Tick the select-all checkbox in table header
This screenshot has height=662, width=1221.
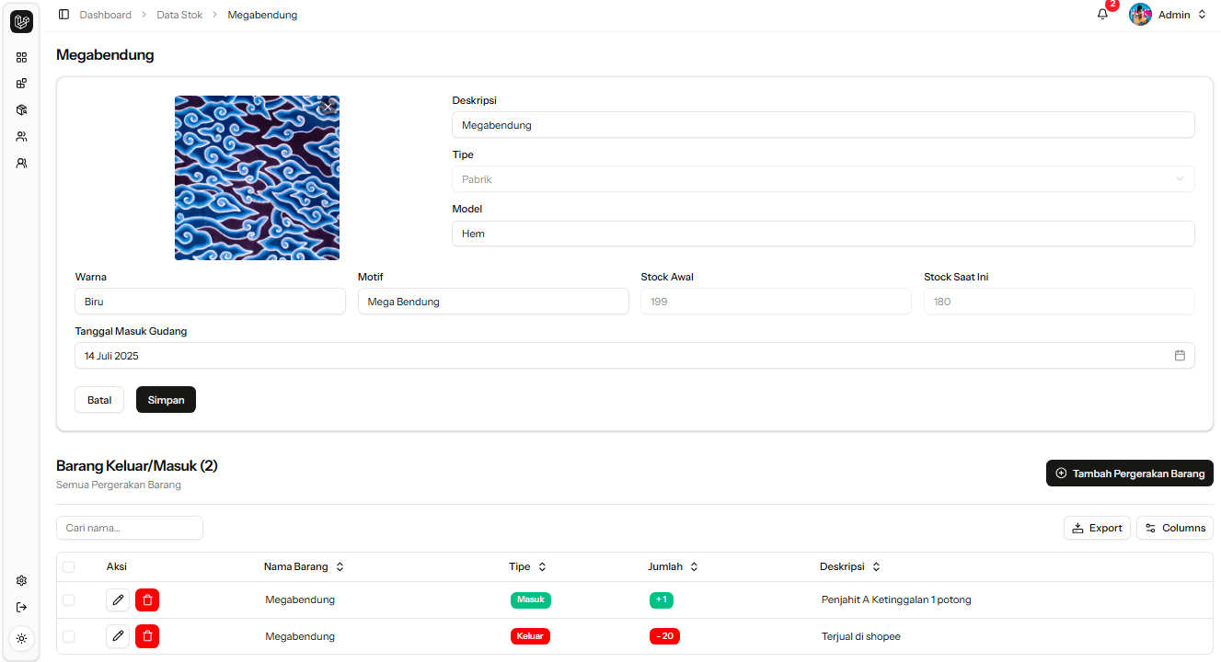click(69, 567)
